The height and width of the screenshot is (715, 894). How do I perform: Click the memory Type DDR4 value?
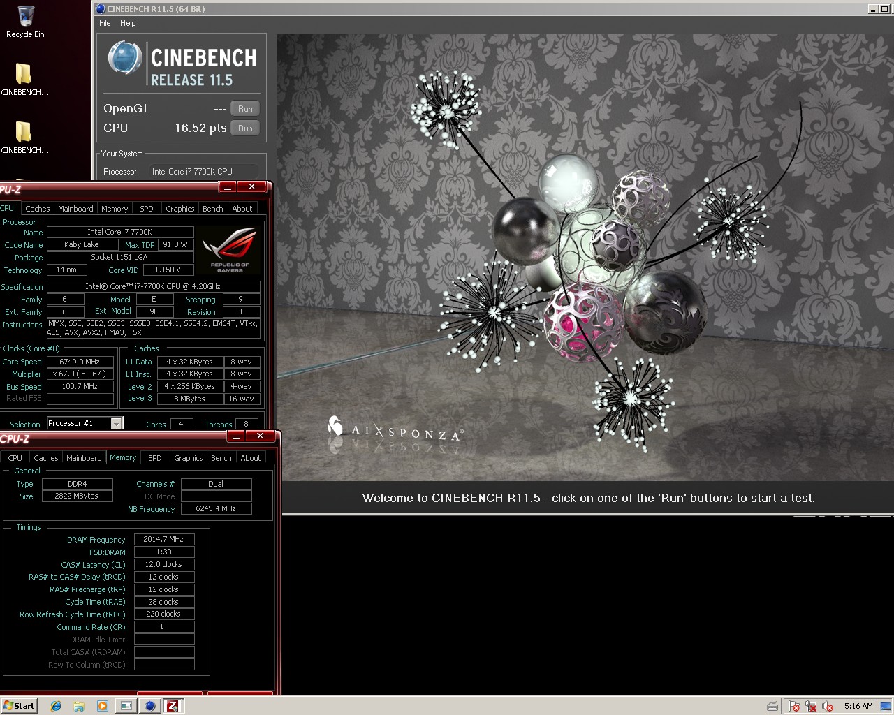point(77,484)
